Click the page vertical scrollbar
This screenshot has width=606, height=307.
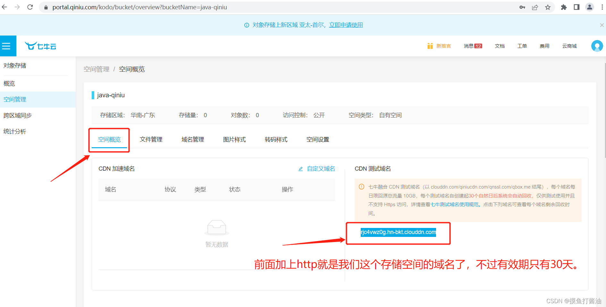(x=605, y=110)
